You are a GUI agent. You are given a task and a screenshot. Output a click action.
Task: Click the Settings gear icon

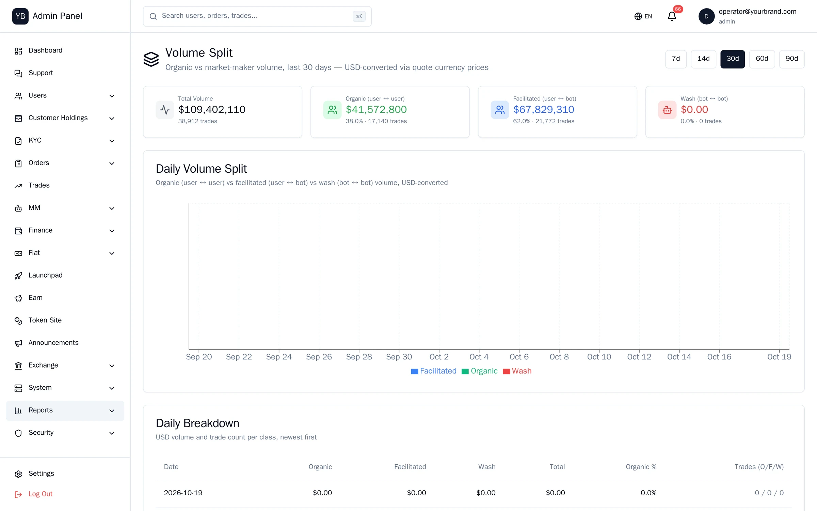click(18, 474)
